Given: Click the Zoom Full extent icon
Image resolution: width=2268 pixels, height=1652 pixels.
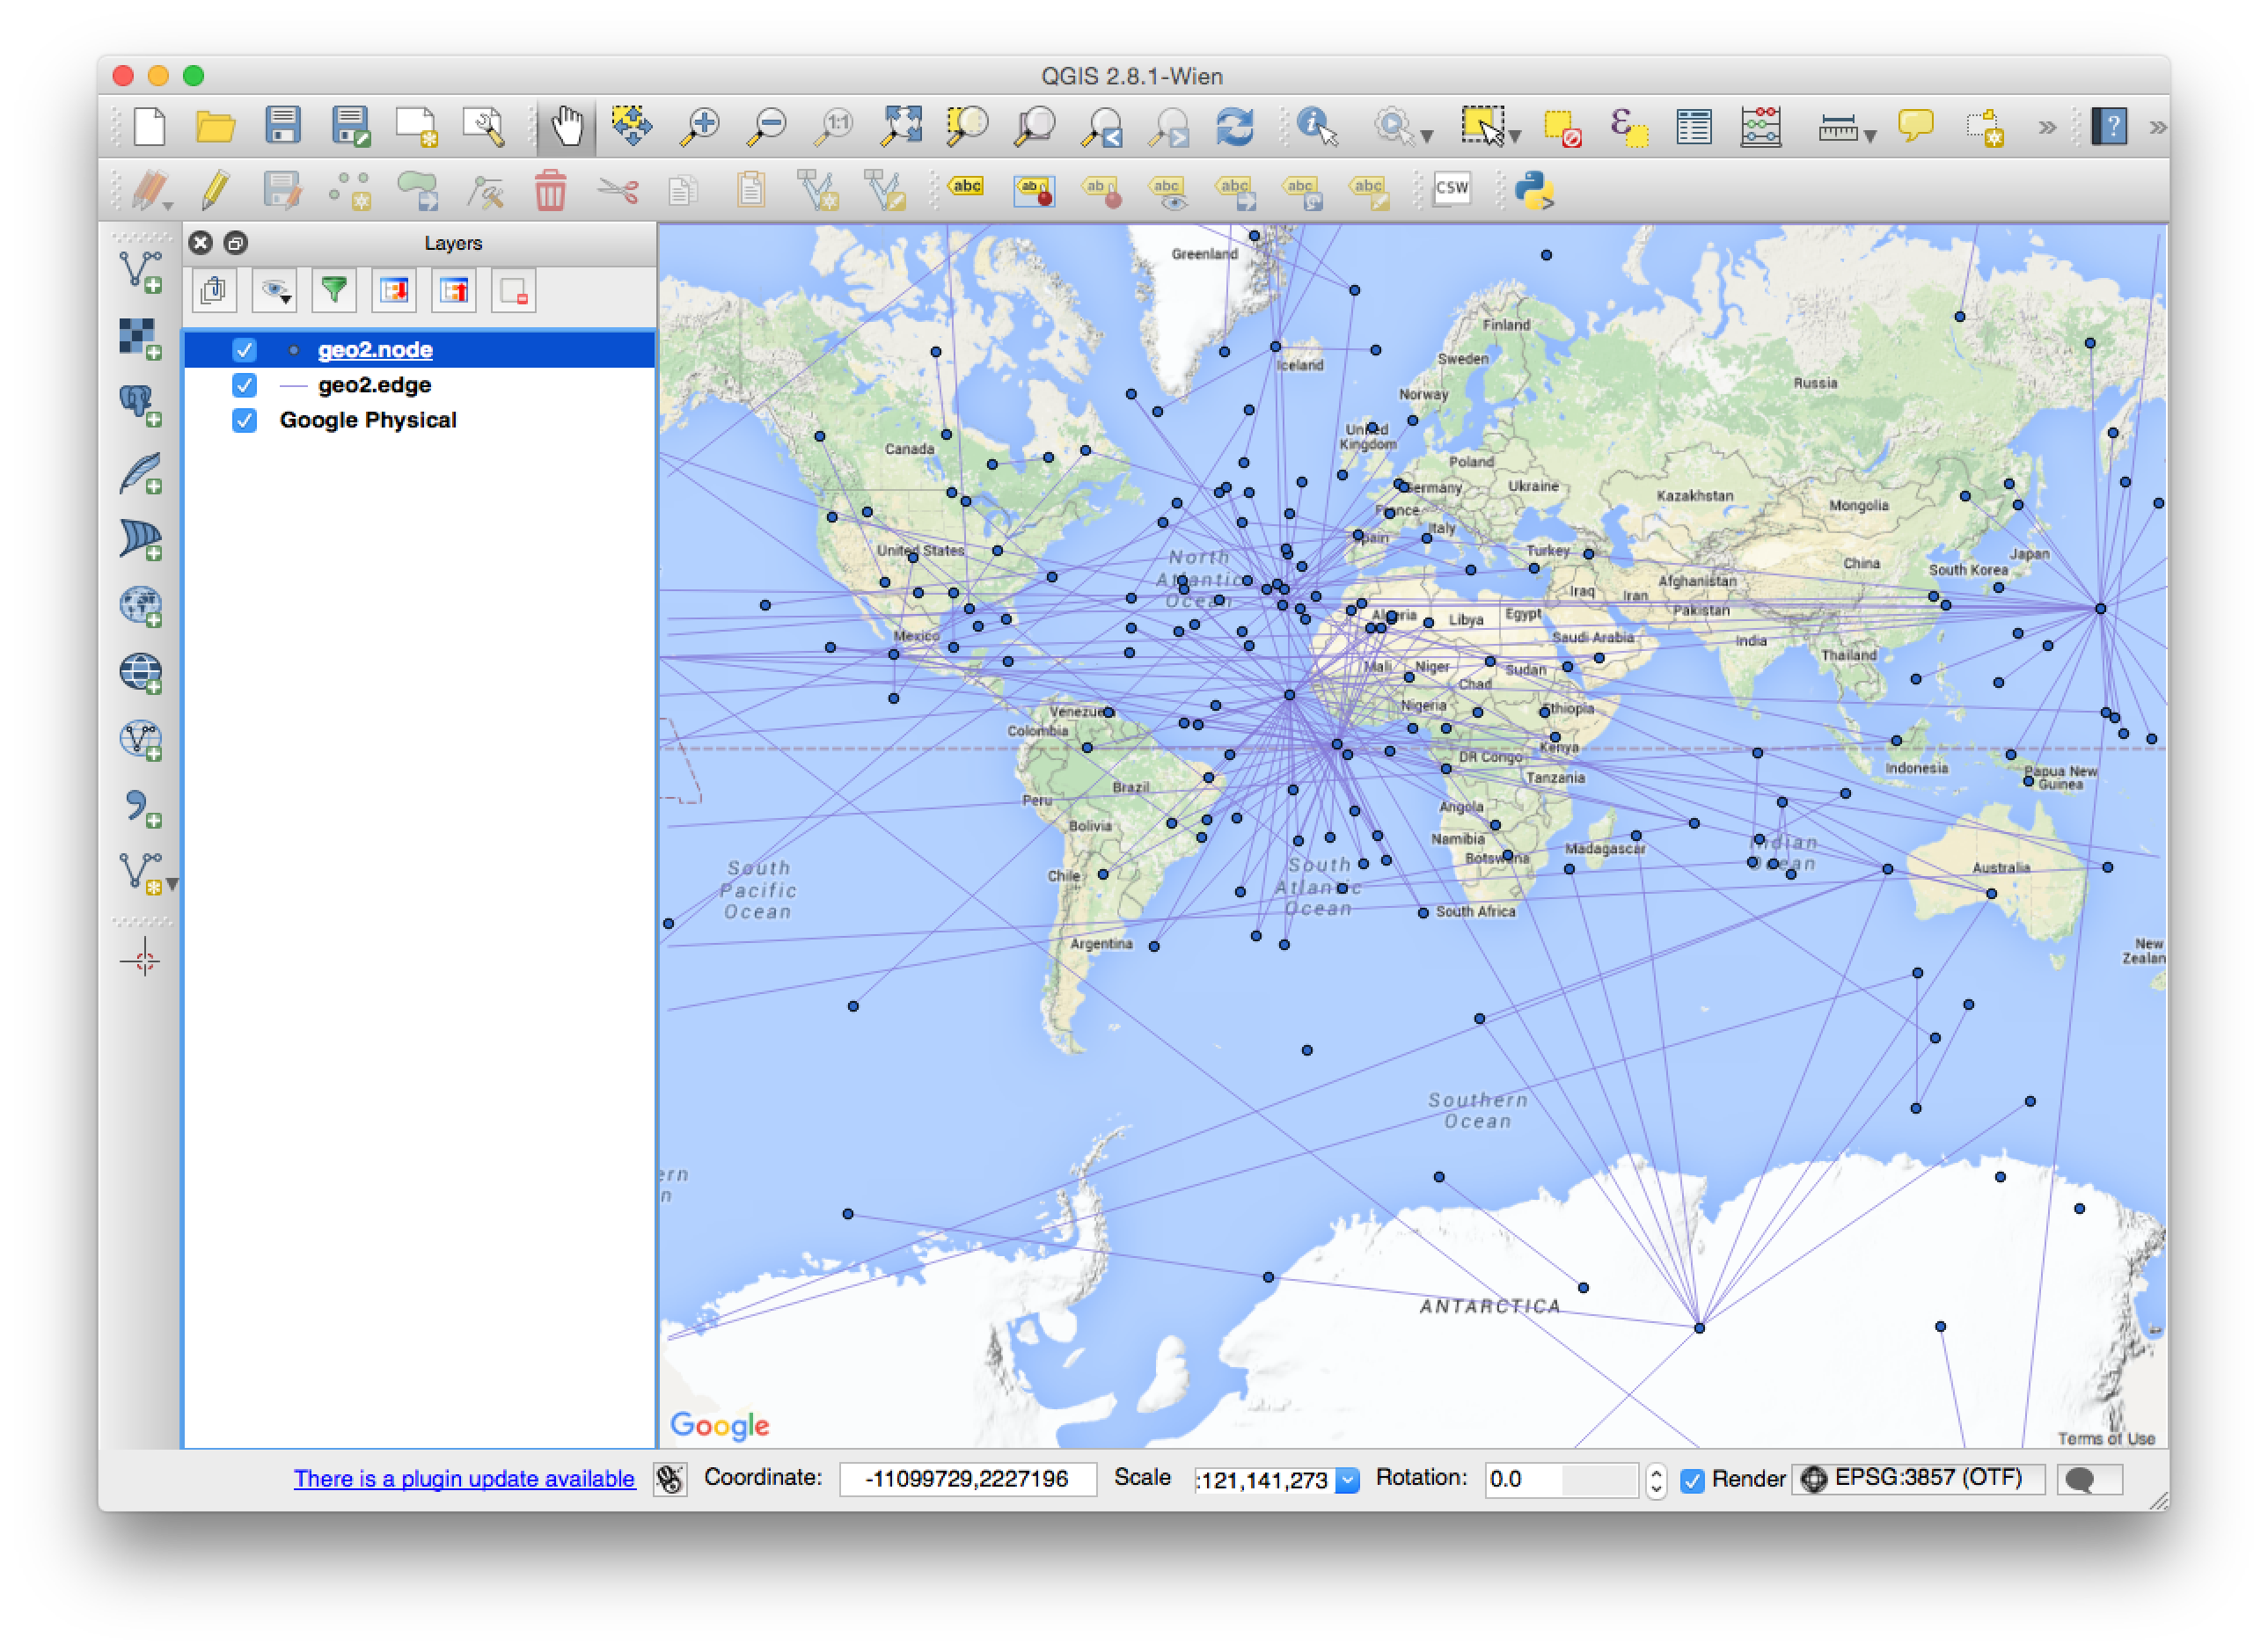Looking at the screenshot, I should [x=901, y=127].
